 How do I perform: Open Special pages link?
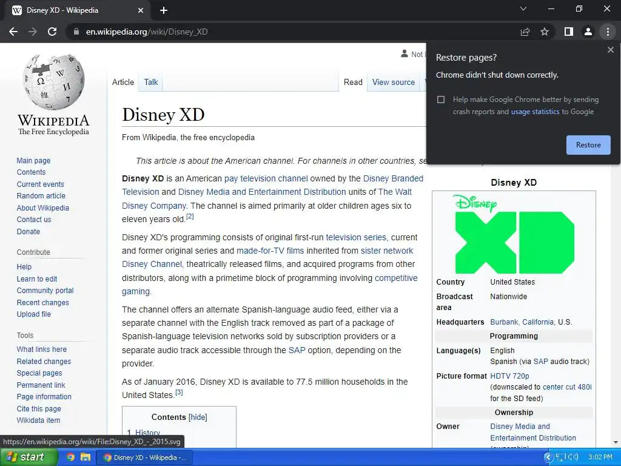tap(39, 373)
